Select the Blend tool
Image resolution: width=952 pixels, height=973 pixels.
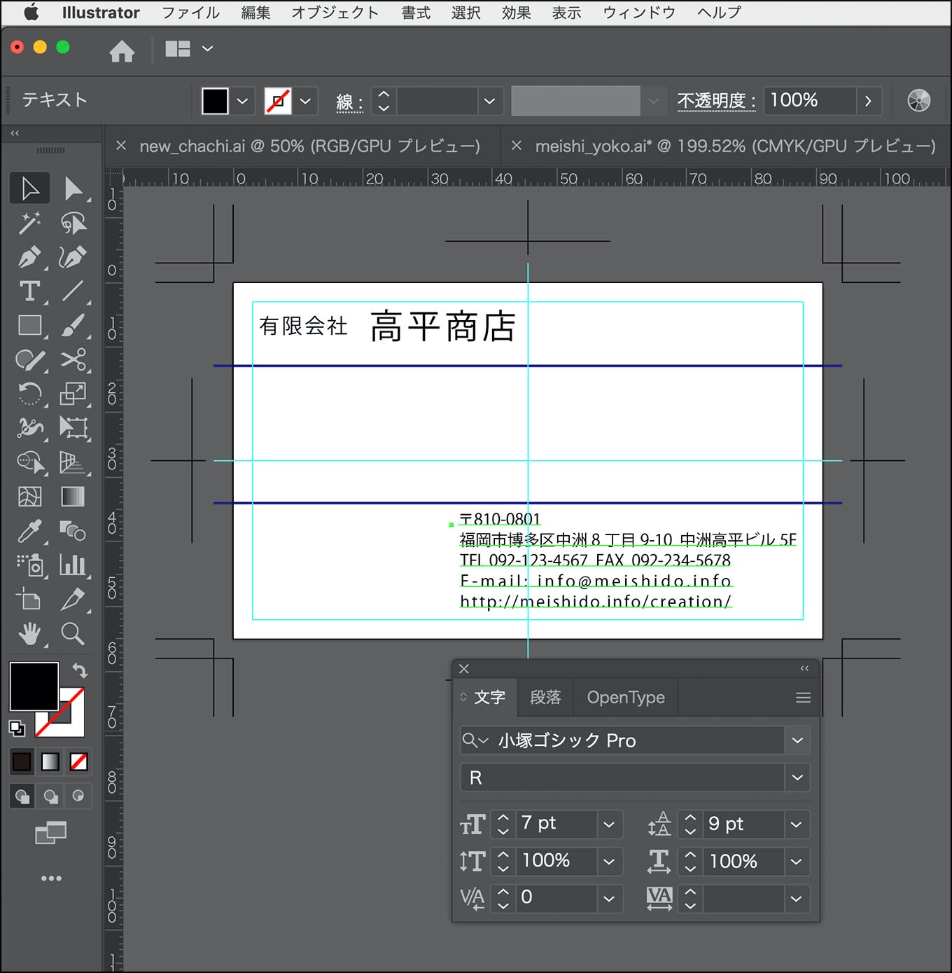(73, 531)
